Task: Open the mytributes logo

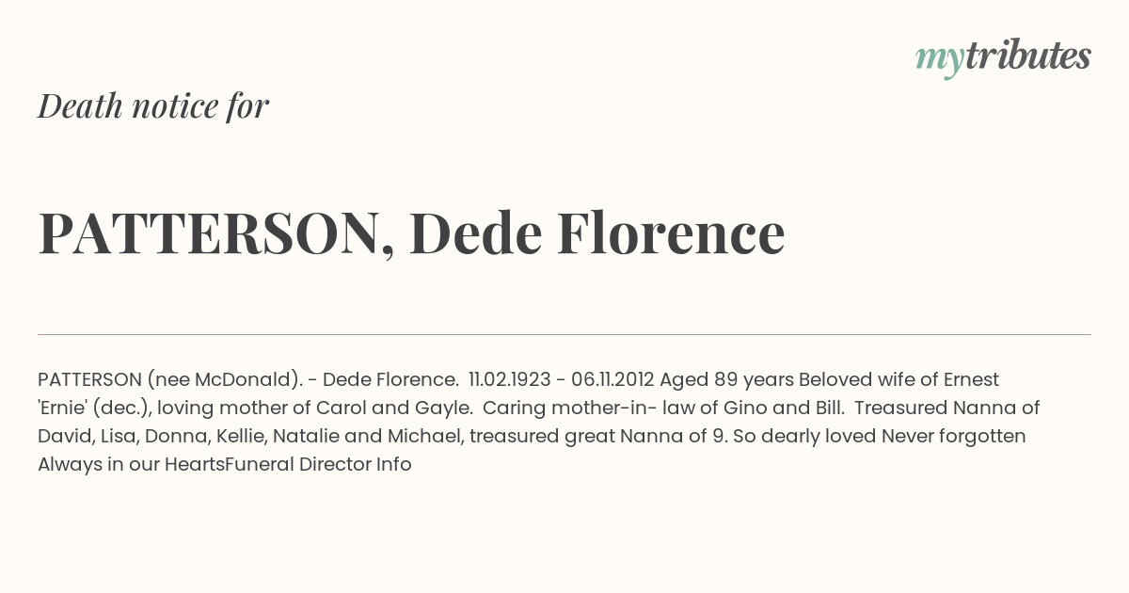Action: coord(1003,57)
